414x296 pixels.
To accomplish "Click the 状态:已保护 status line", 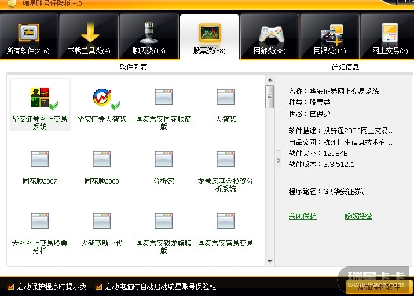I will click(x=309, y=114).
